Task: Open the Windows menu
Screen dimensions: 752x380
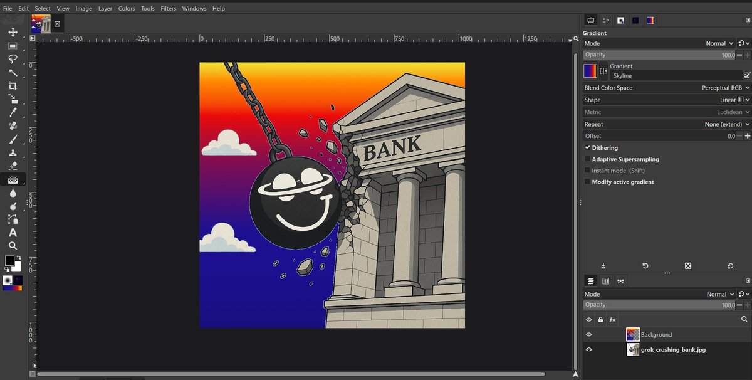Action: pos(194,9)
